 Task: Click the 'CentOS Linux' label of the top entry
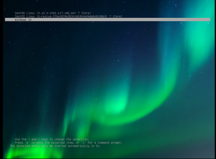25,13
